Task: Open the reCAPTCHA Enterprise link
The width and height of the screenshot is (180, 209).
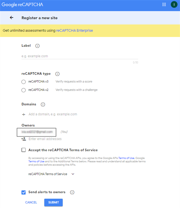Action: pyautogui.click(x=75, y=31)
